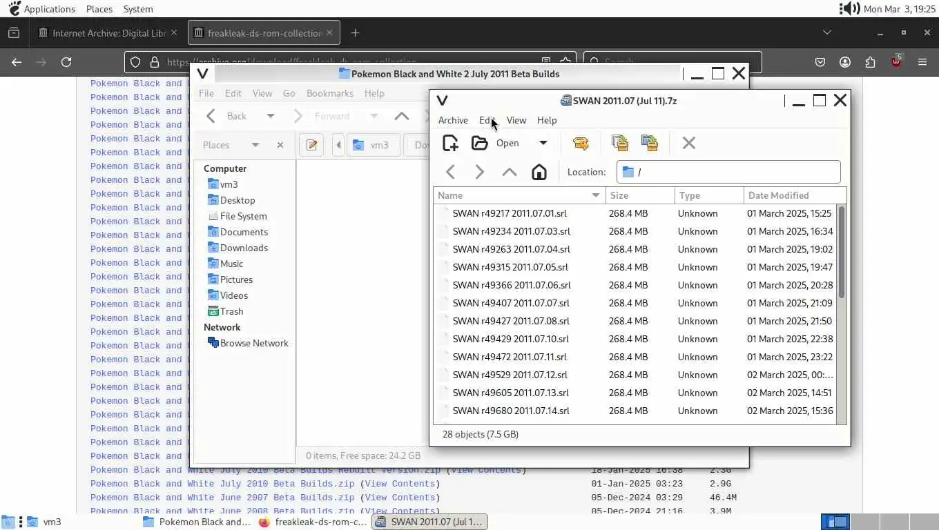Open Pictures in the sidebar

230,279
